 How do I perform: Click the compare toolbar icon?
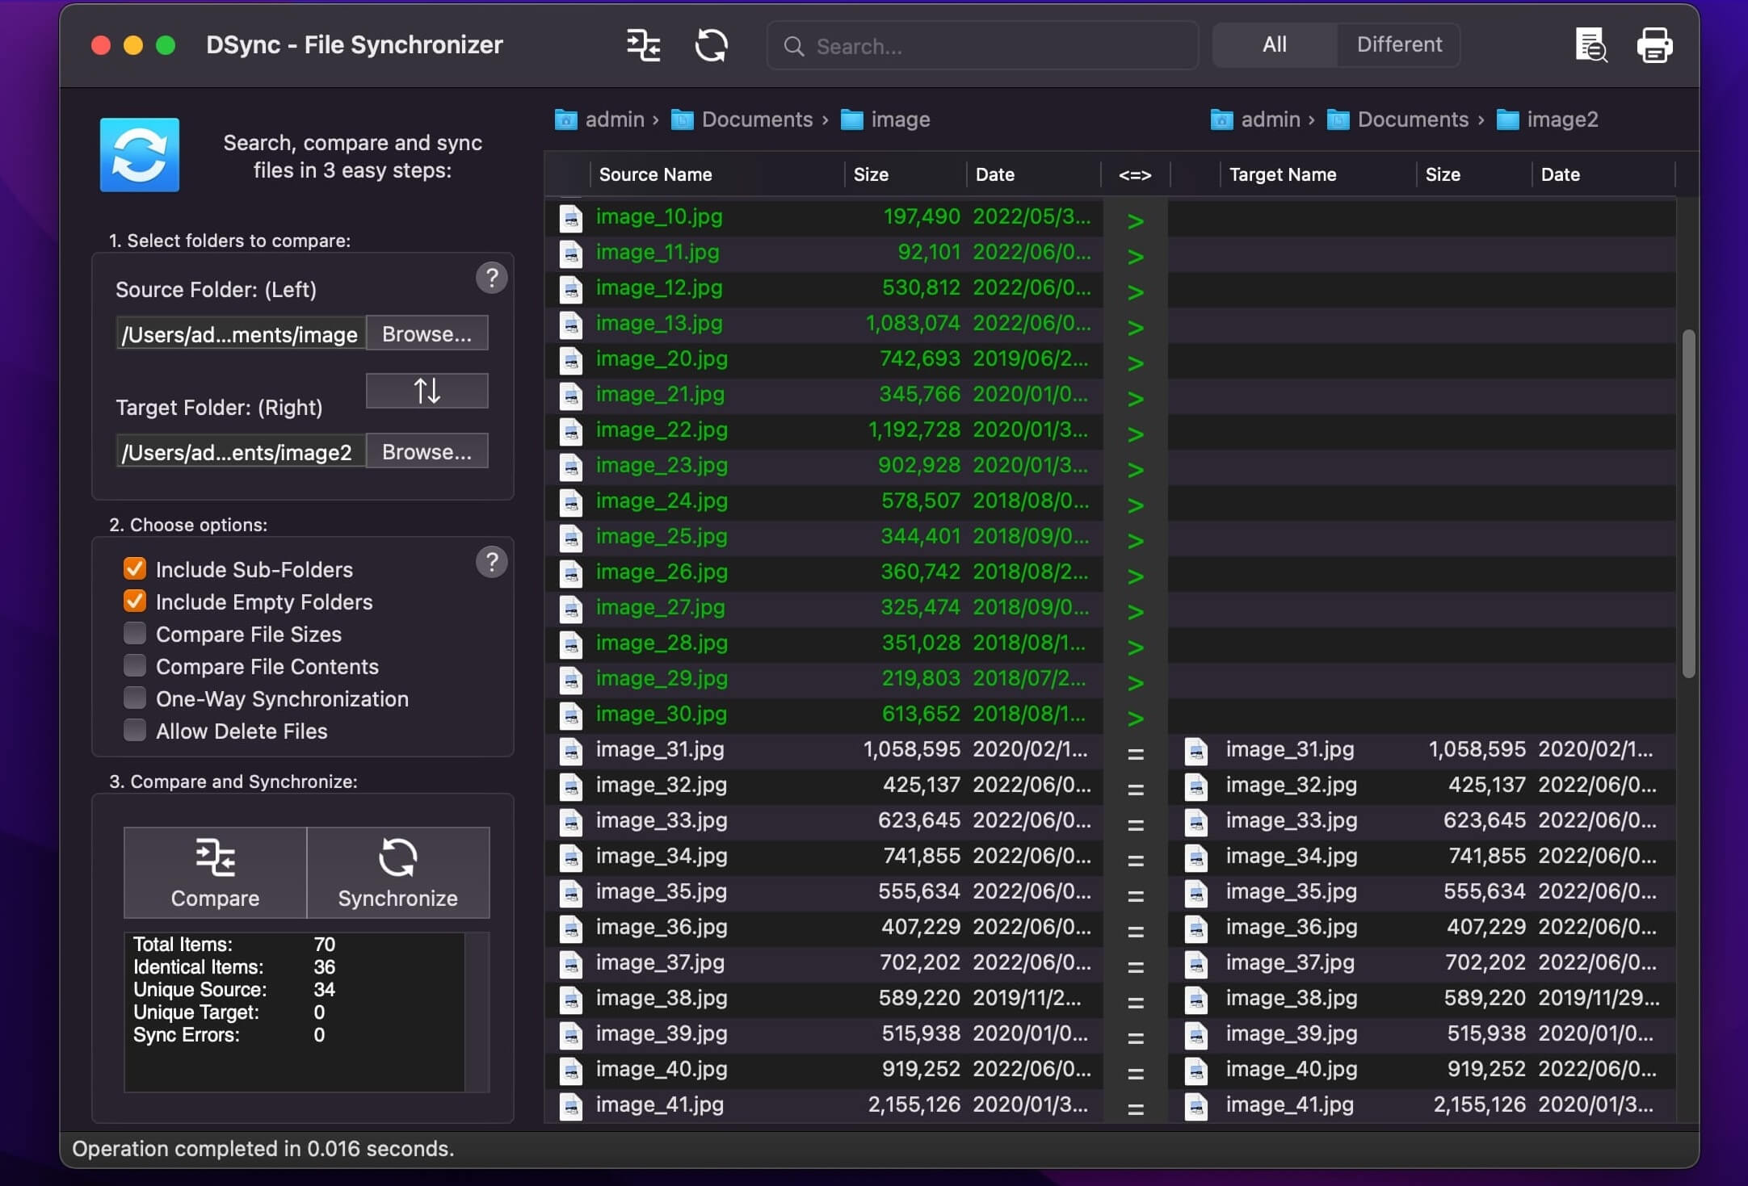pyautogui.click(x=644, y=45)
